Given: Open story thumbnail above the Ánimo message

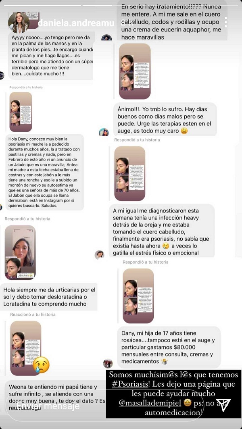Looking at the screenshot, I should (x=135, y=71).
